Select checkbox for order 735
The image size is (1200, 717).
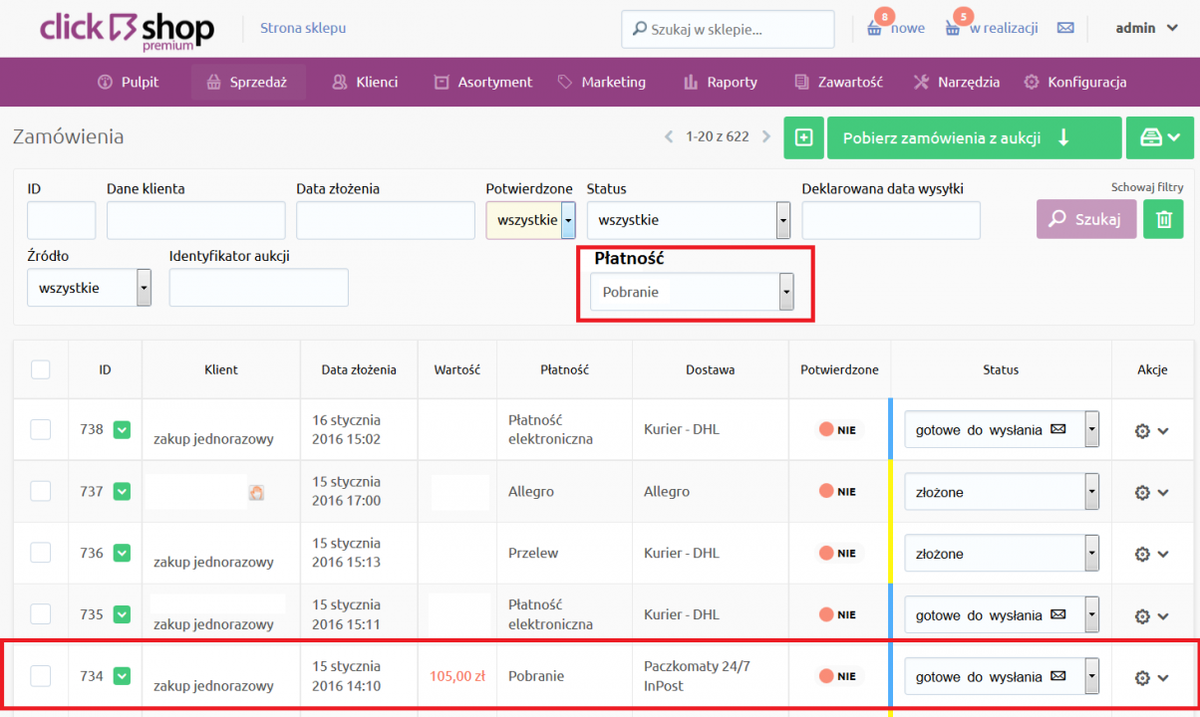(x=40, y=614)
